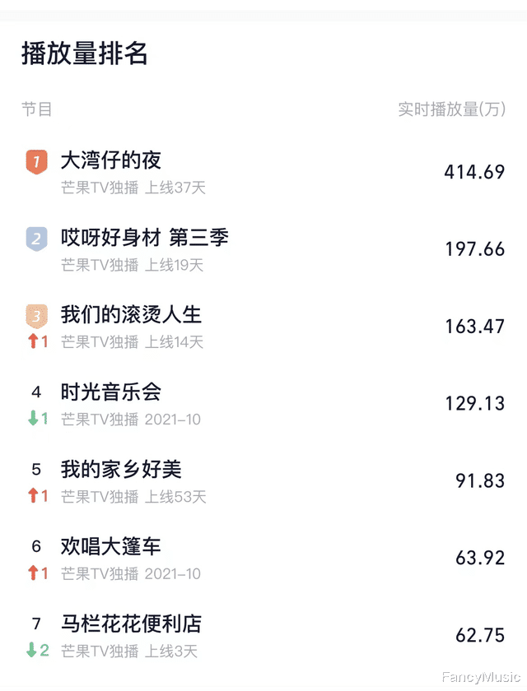527x691 pixels.
Task: Click the silver rank 2 badge icon
Action: [x=36, y=239]
